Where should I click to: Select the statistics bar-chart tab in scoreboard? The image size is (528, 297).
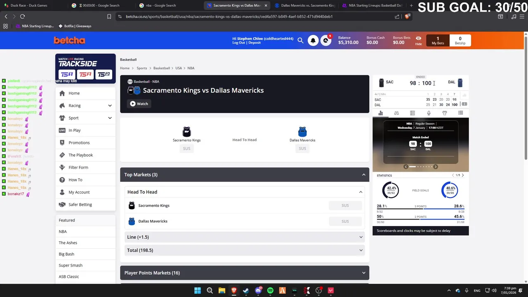coord(380,113)
